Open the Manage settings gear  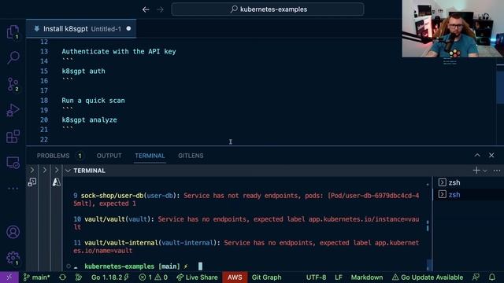pos(13,258)
